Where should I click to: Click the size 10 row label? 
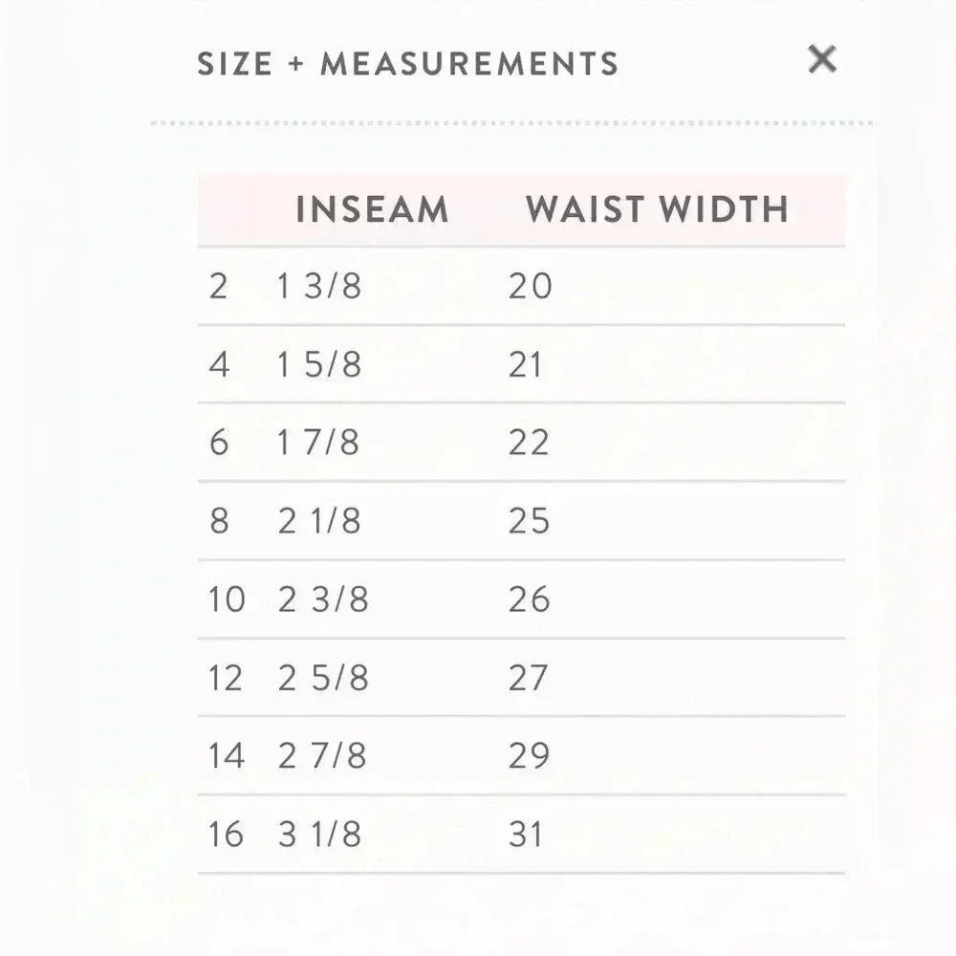pos(227,599)
